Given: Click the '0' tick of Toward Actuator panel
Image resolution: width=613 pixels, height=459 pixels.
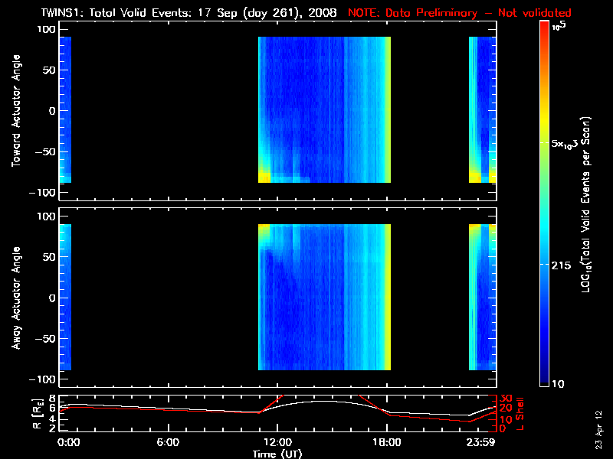Looking at the screenshot, I should tap(52, 111).
